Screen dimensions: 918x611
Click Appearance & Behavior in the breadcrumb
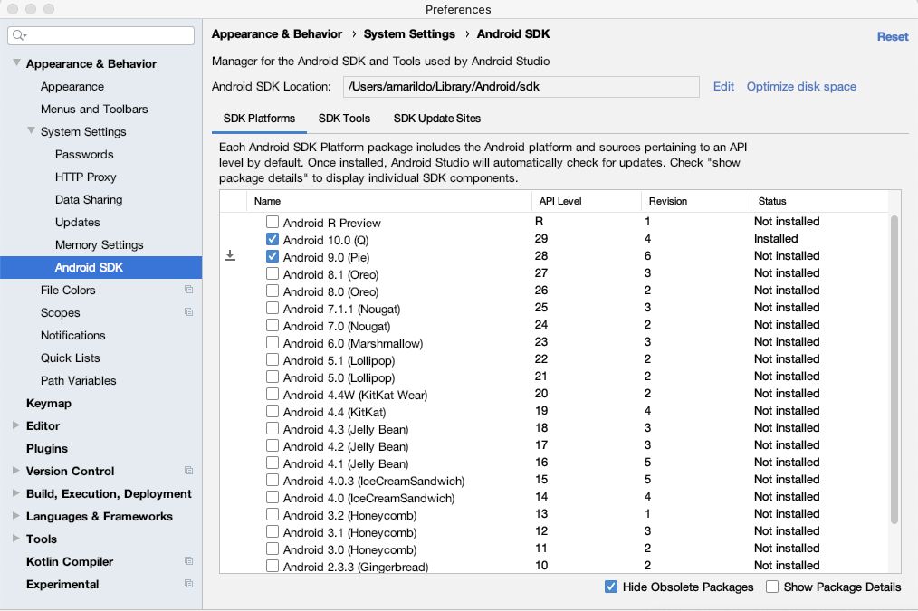click(277, 34)
